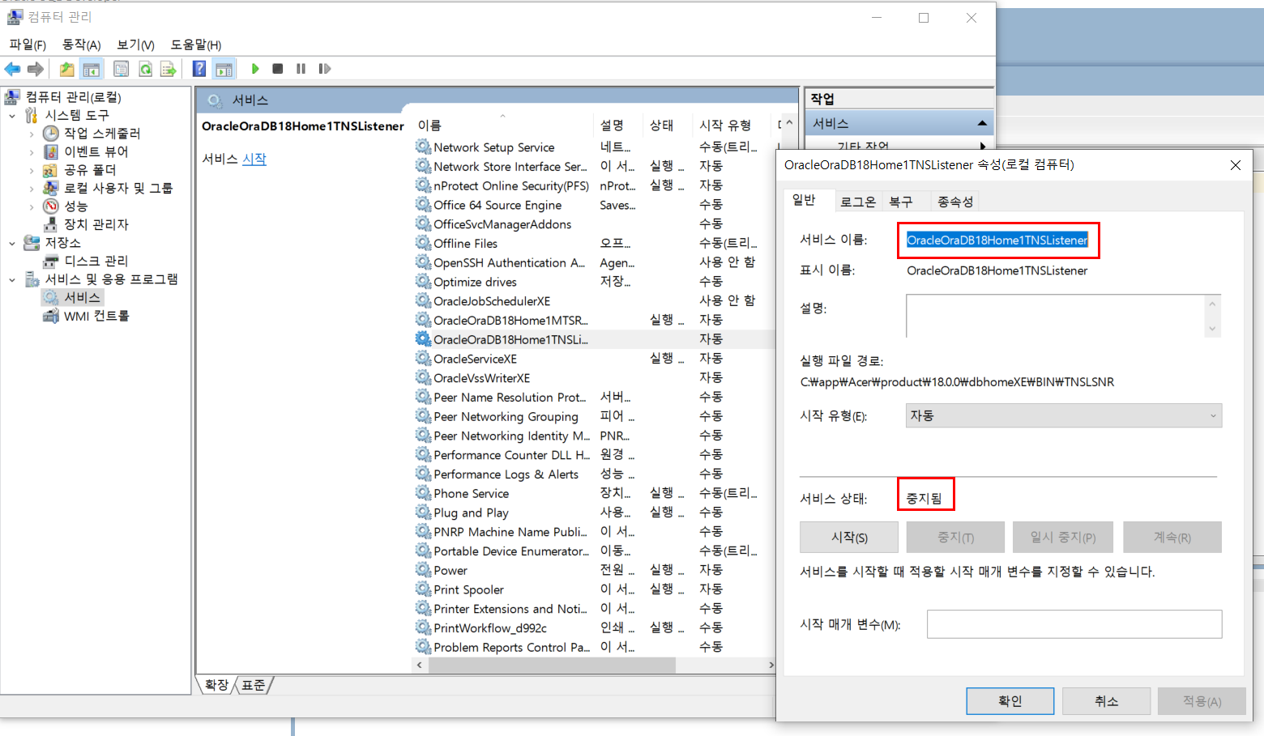Click the Export list toolbar icon
The width and height of the screenshot is (1264, 736).
pyautogui.click(x=169, y=69)
